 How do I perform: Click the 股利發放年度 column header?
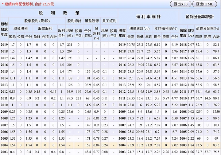pyautogui.click(x=4, y=29)
